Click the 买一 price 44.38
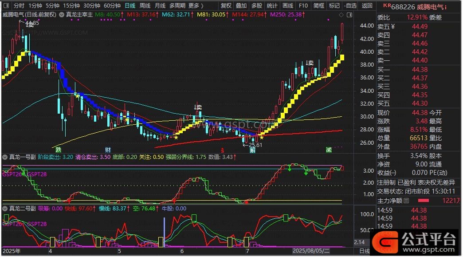463x257 pixels. (x=420, y=70)
